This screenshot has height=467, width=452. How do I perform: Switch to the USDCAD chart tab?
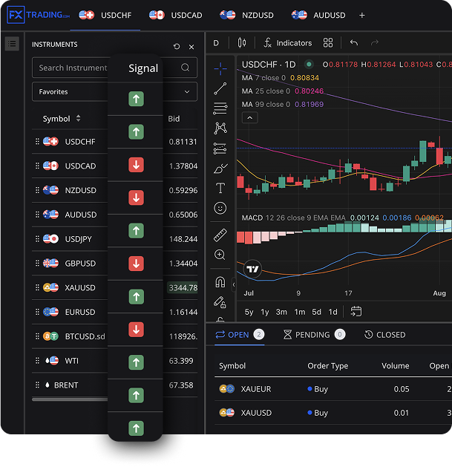[x=177, y=15]
